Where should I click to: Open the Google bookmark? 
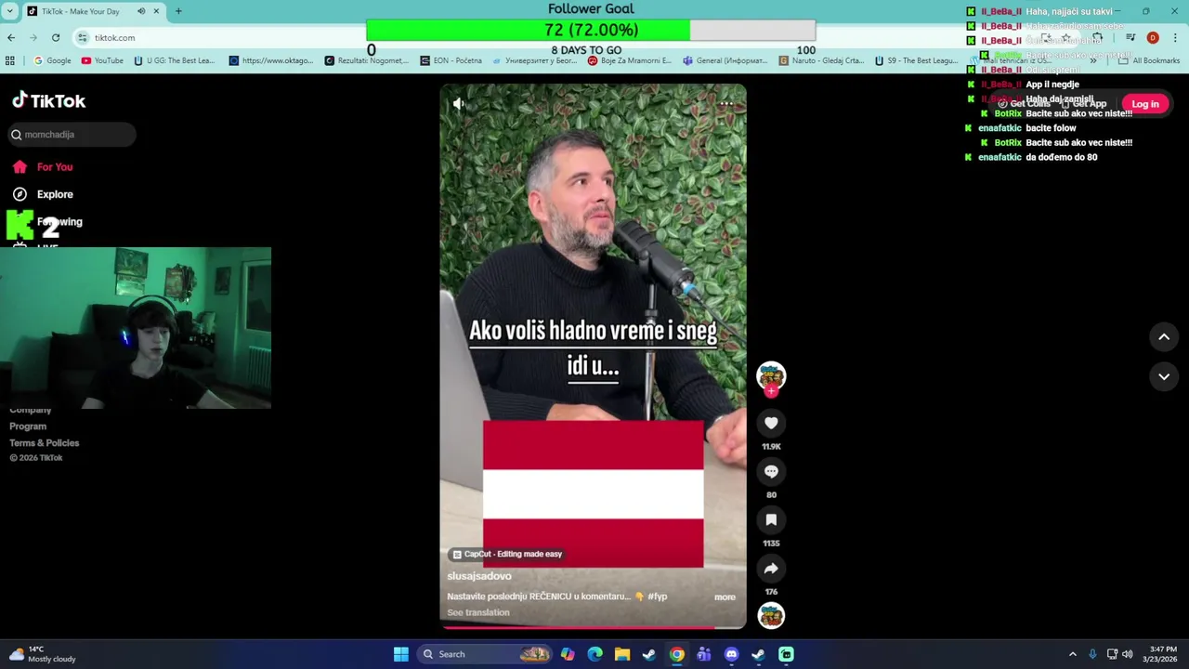52,60
